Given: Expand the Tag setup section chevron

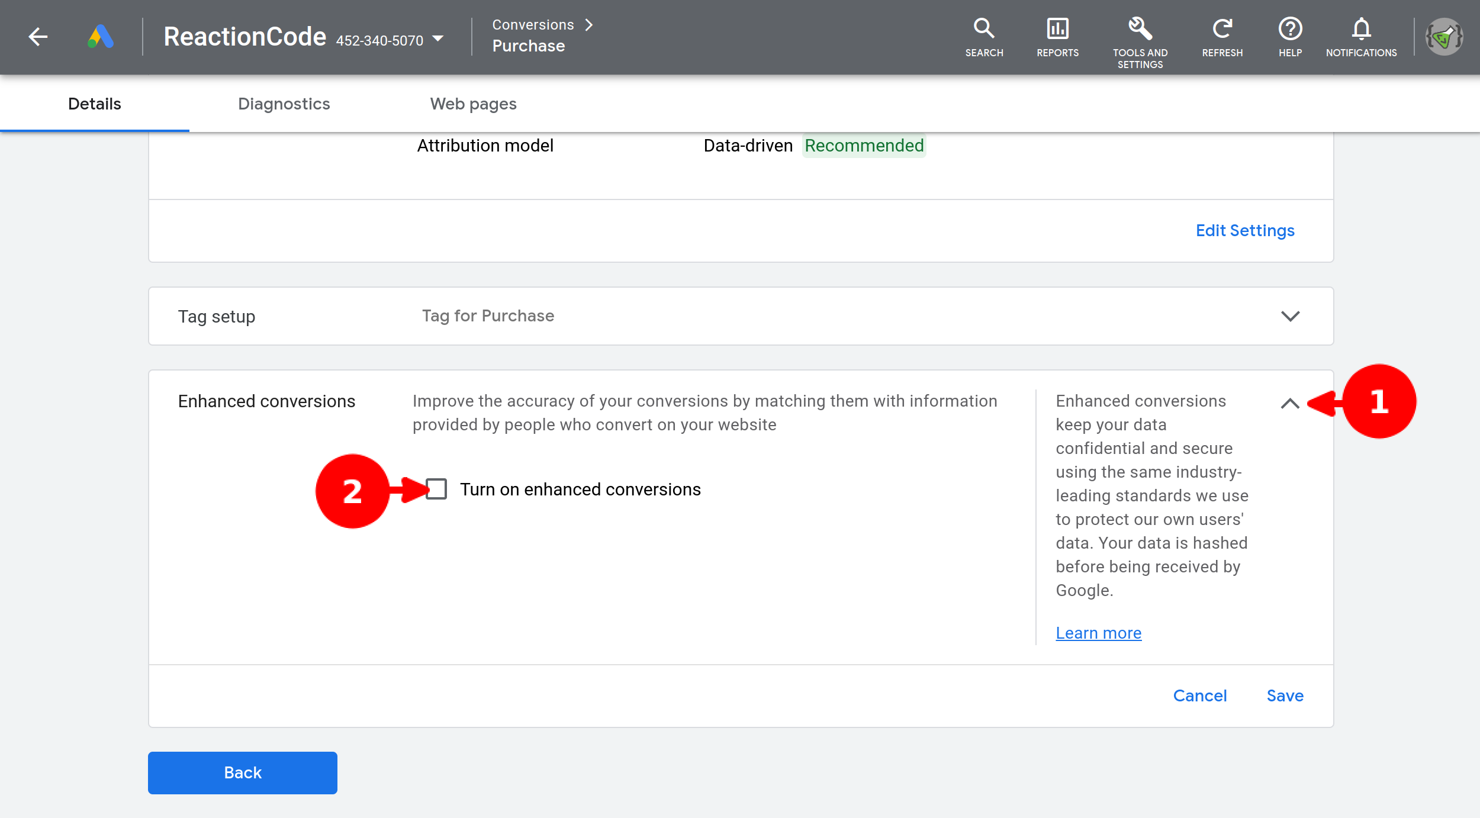Looking at the screenshot, I should [x=1290, y=316].
